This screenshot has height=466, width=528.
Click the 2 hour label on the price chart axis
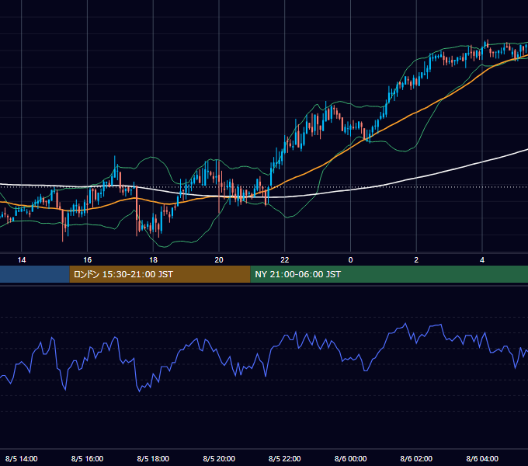(x=416, y=260)
